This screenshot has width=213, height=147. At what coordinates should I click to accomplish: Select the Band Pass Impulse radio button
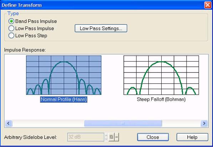11,21
